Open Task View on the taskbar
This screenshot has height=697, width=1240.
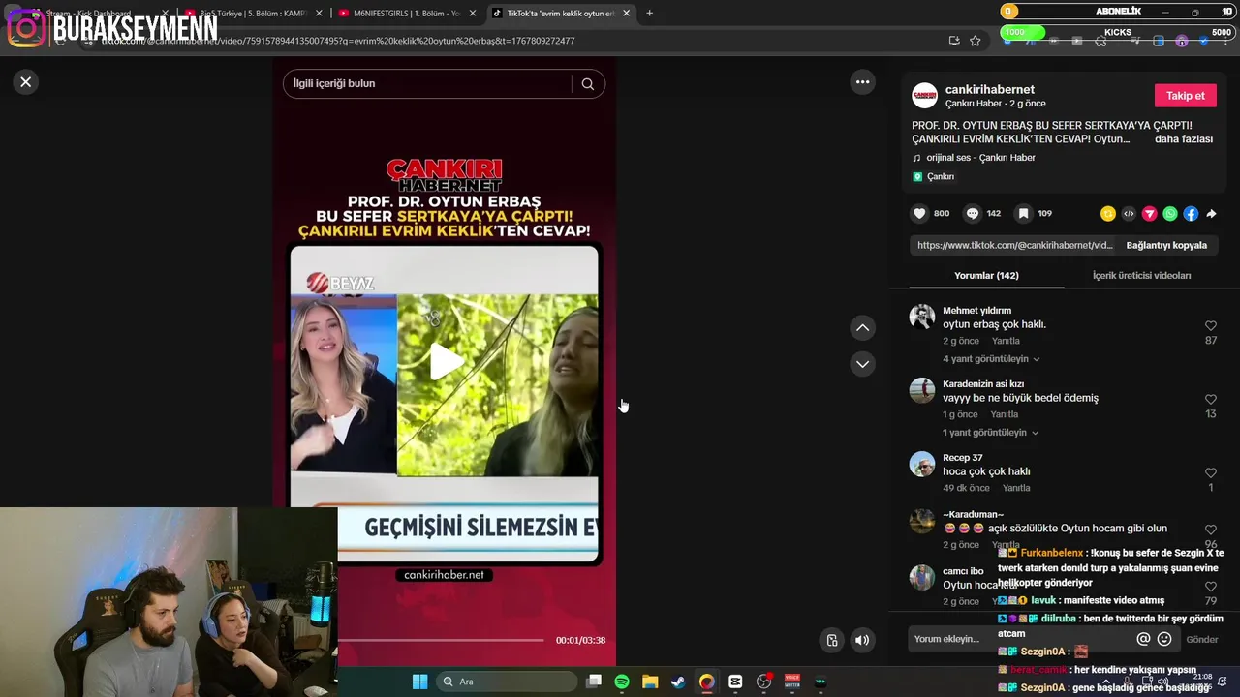(x=594, y=682)
